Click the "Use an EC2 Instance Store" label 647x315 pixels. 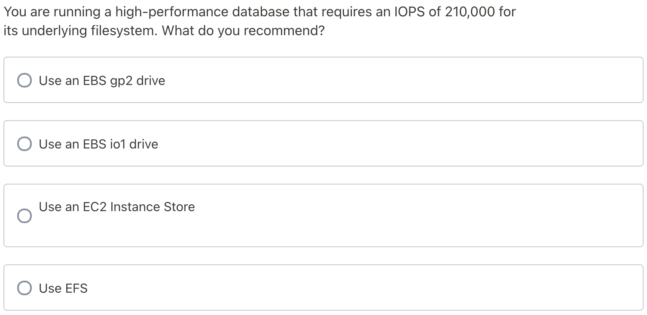coord(117,207)
